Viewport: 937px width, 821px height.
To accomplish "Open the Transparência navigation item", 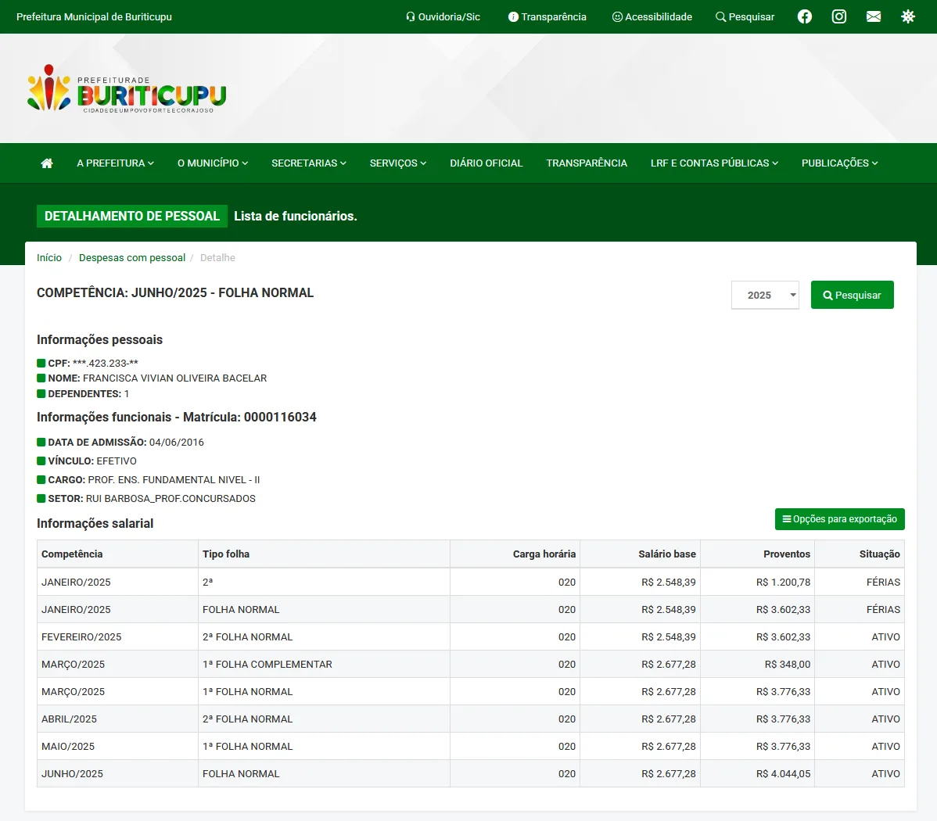I will [x=587, y=163].
